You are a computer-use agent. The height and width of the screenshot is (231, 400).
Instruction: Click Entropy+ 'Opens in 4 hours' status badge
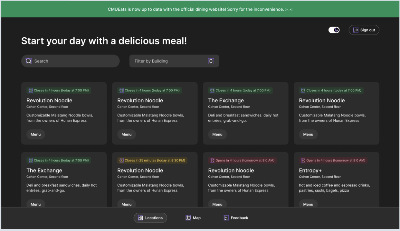[x=333, y=160]
